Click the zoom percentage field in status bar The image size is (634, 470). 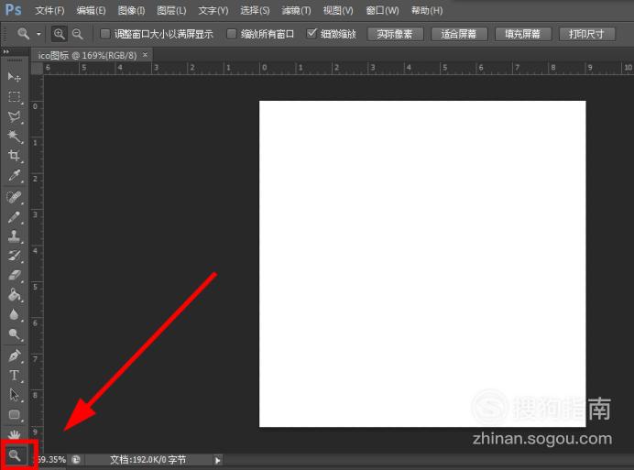pos(51,460)
